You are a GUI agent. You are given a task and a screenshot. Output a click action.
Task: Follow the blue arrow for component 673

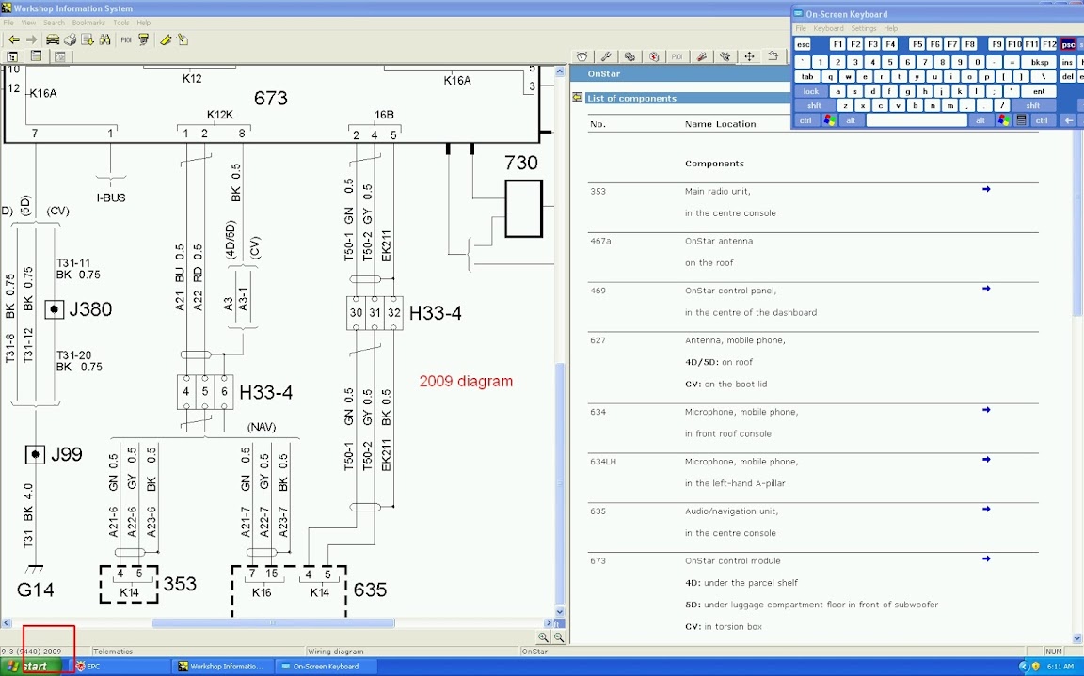986,558
